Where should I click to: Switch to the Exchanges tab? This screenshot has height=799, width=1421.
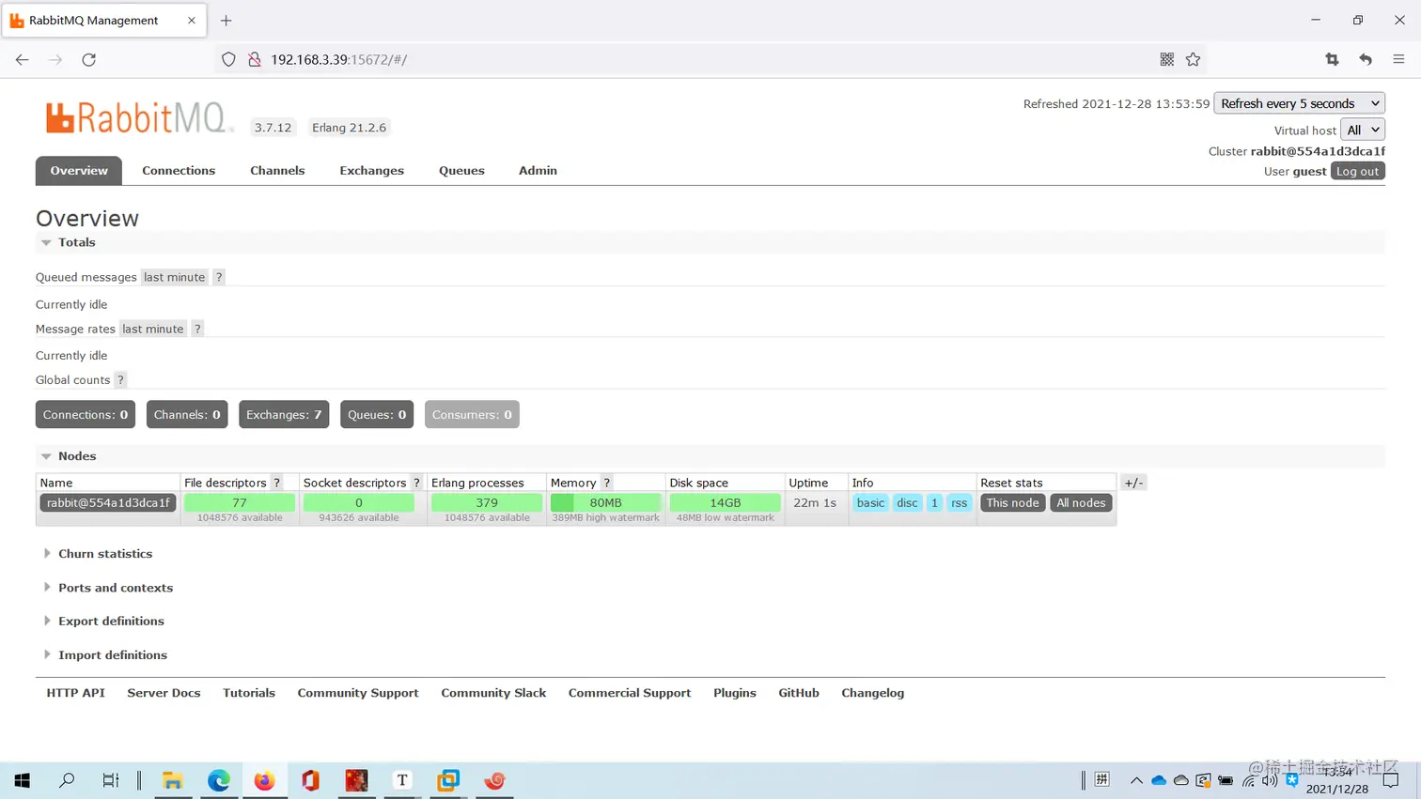371,171
